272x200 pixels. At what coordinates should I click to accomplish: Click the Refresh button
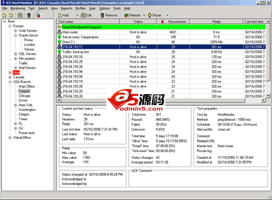pyautogui.click(x=132, y=15)
